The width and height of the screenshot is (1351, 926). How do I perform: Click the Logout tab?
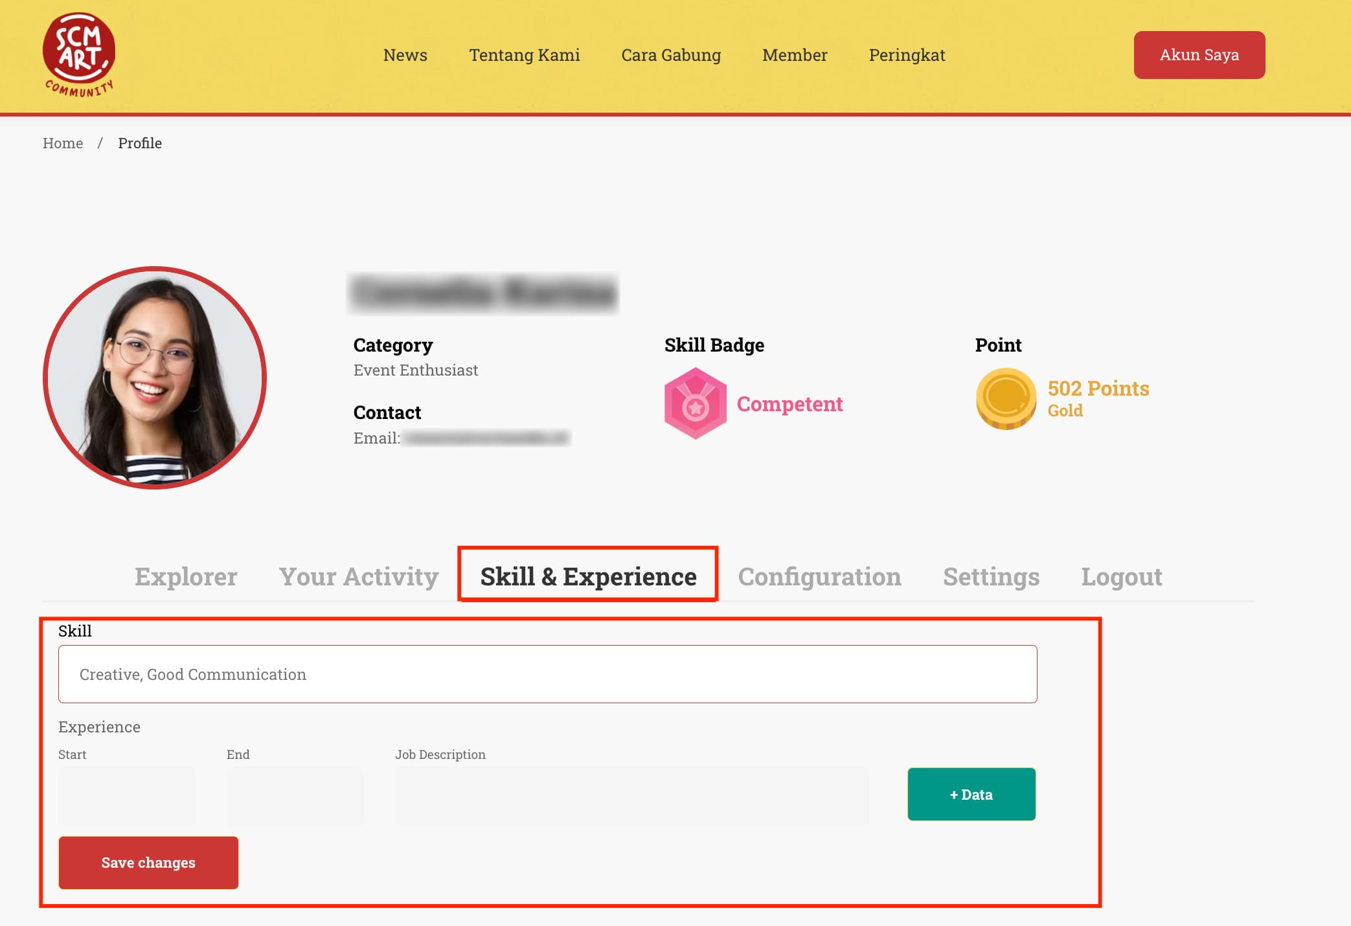[1121, 576]
